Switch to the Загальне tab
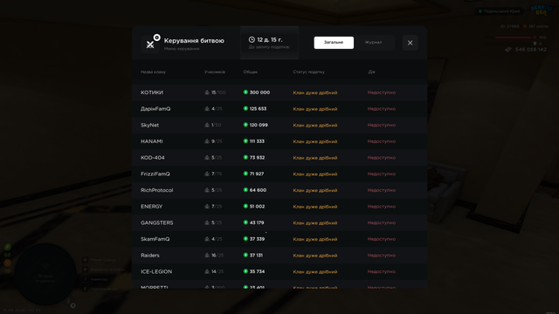 pos(334,43)
